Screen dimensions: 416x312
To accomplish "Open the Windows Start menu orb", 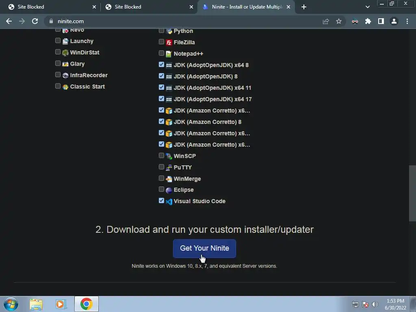I will 11,304.
